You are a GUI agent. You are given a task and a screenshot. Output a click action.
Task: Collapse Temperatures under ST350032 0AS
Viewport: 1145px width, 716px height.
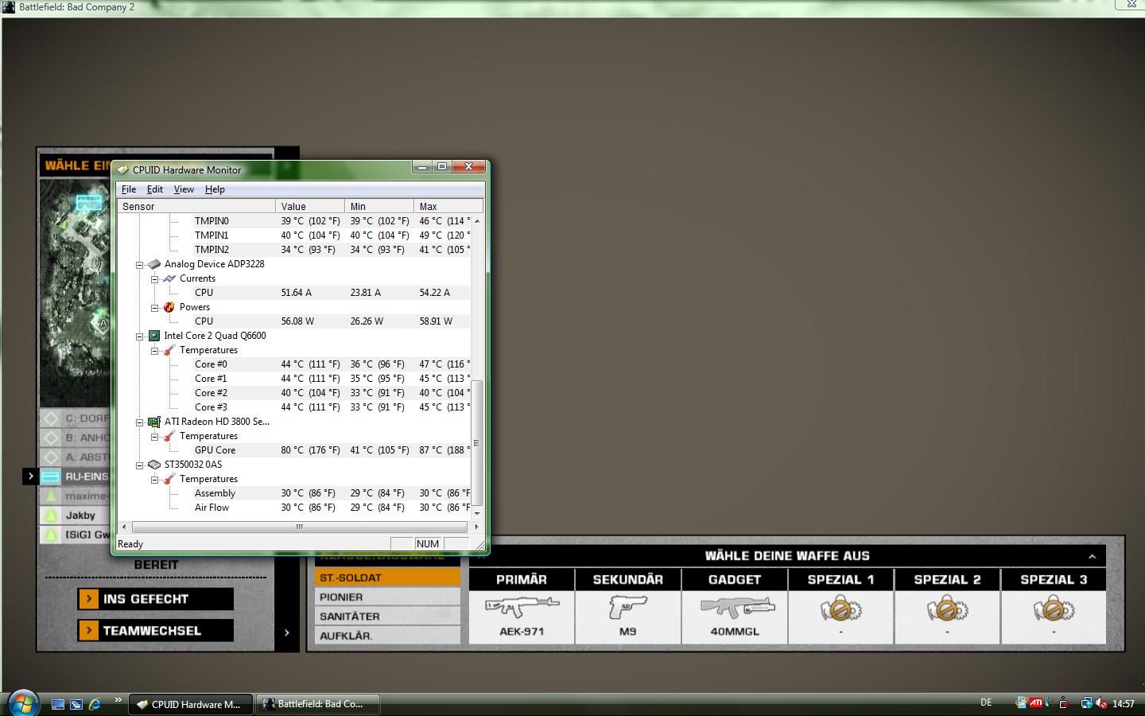154,479
